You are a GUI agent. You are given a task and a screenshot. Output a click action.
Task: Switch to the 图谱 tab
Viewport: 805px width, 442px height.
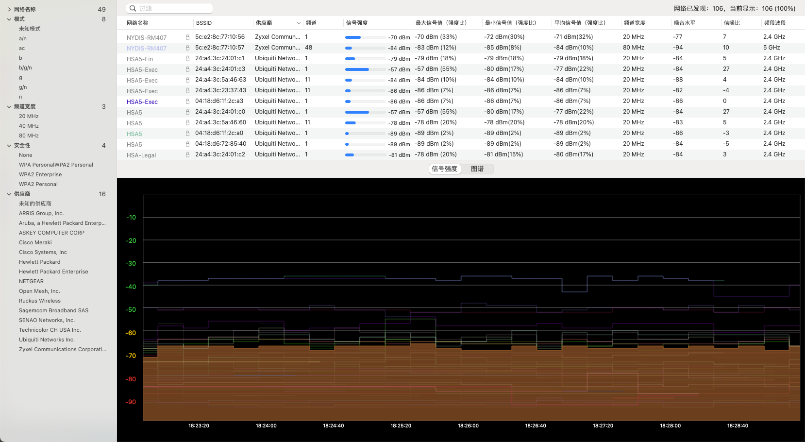pyautogui.click(x=477, y=169)
